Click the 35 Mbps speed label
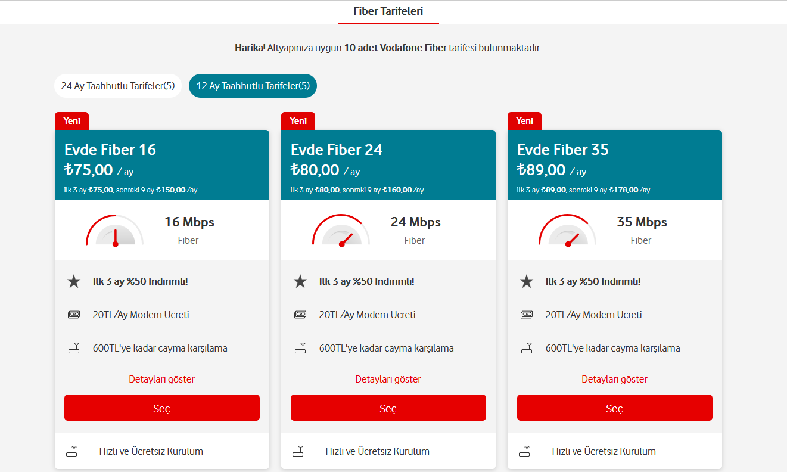The width and height of the screenshot is (787, 472). pos(642,222)
